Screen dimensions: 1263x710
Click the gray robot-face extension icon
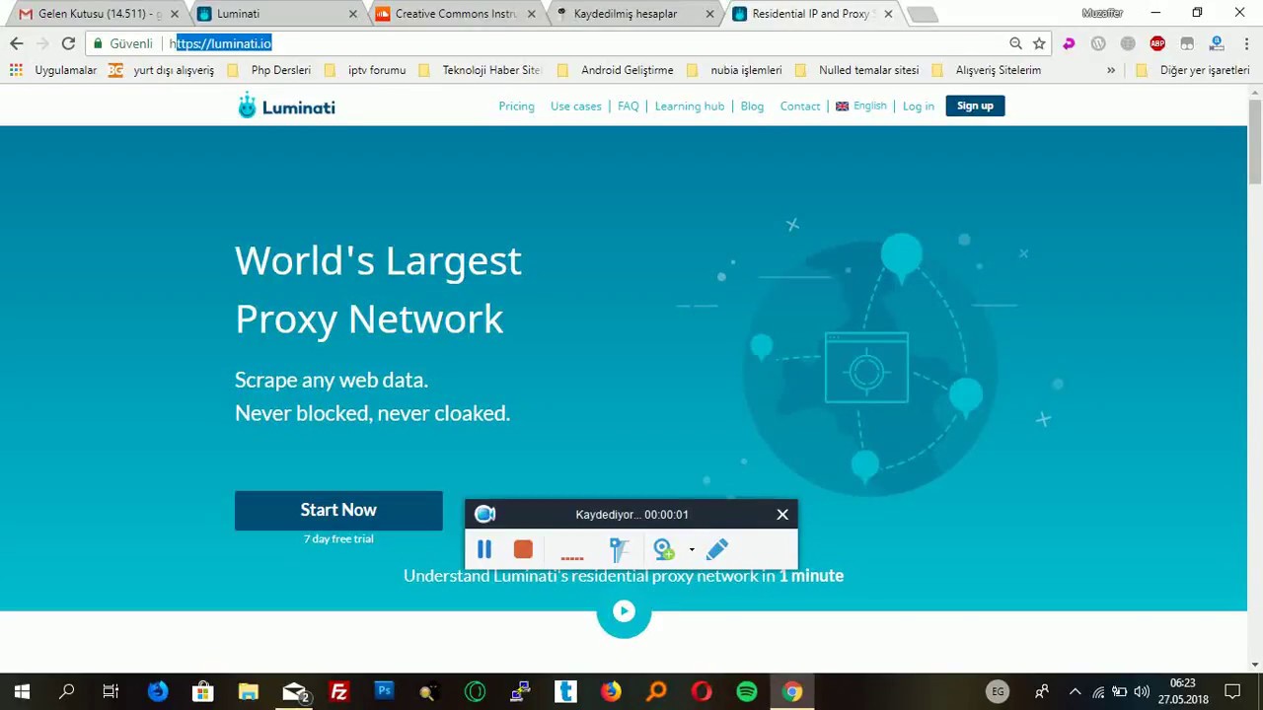tap(1187, 43)
